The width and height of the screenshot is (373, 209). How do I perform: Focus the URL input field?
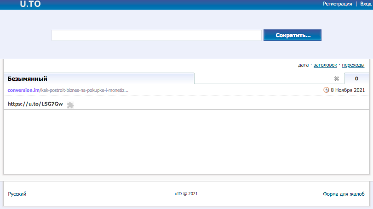156,35
